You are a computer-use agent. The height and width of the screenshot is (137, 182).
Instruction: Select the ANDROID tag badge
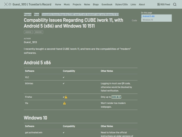(x=28, y=32)
